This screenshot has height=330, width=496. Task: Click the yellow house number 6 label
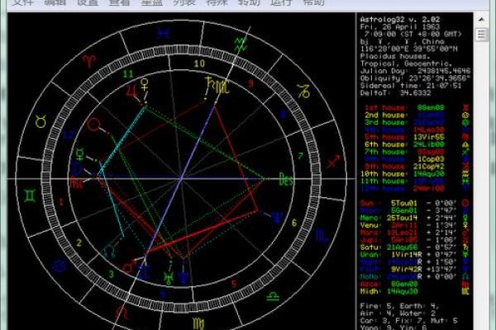click(x=293, y=223)
